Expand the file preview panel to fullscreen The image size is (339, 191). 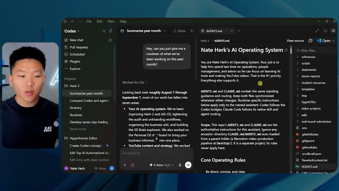317,31
